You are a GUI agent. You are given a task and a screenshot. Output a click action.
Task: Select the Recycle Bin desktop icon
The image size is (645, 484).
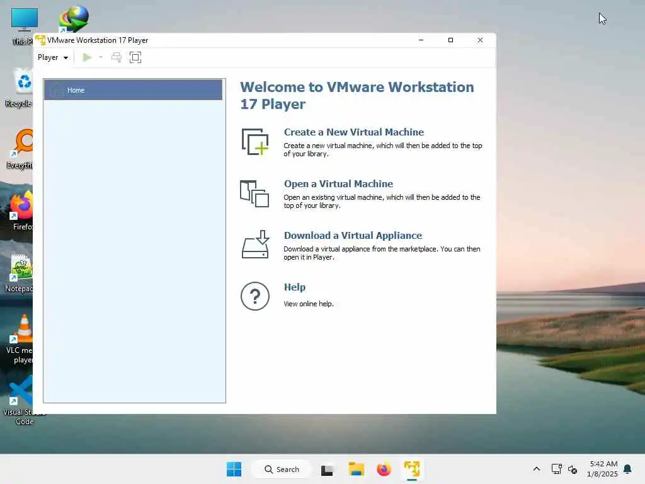[20, 87]
